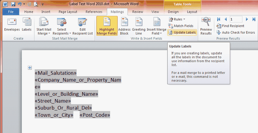Open the View tab
258x133 pixels.
tap(155, 12)
